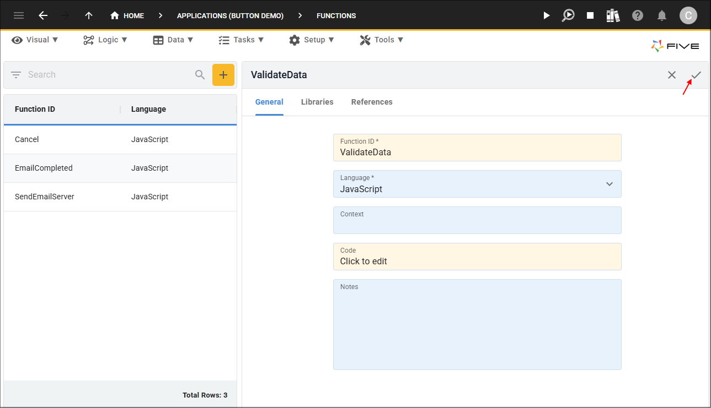Expand the Language JavaScript dropdown
The image size is (711, 408).
pos(477,184)
